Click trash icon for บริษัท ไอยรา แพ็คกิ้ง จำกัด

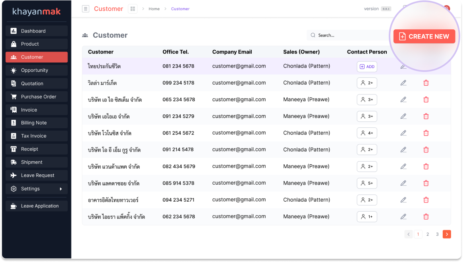pyautogui.click(x=426, y=217)
